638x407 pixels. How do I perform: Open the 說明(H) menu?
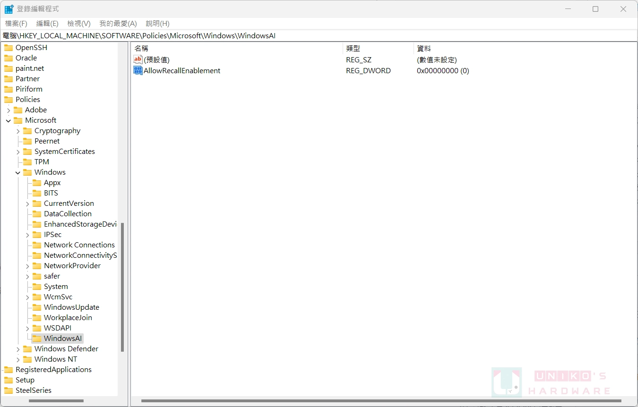158,24
